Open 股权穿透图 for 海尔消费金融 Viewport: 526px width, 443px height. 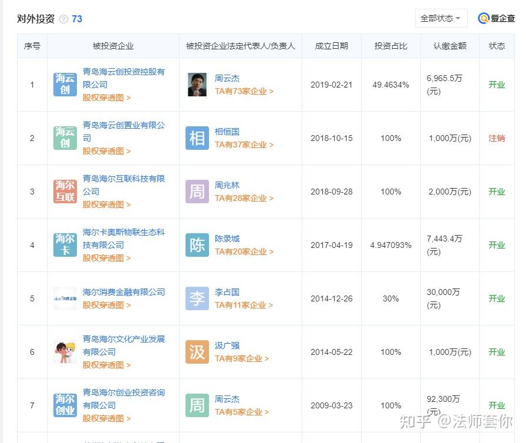point(107,305)
